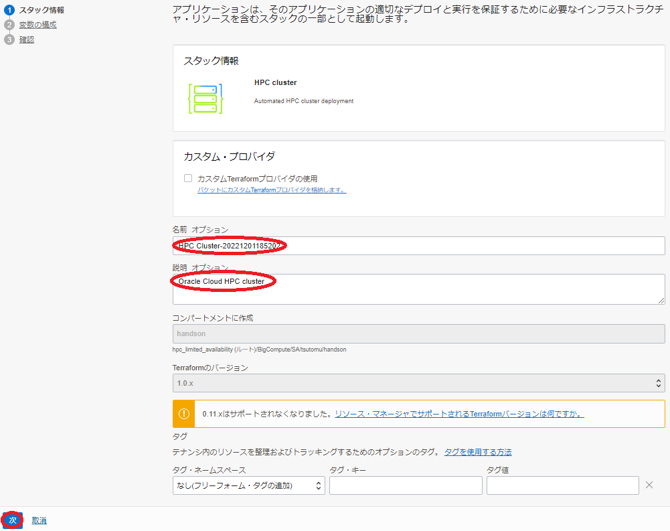
Task: Click the コンパートメント handson selector
Action: click(418, 333)
